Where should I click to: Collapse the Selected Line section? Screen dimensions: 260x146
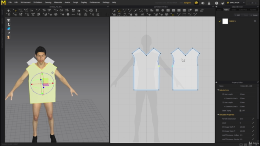coord(218,90)
